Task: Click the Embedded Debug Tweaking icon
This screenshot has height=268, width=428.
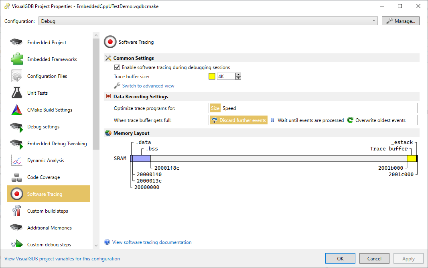Action: click(17, 144)
